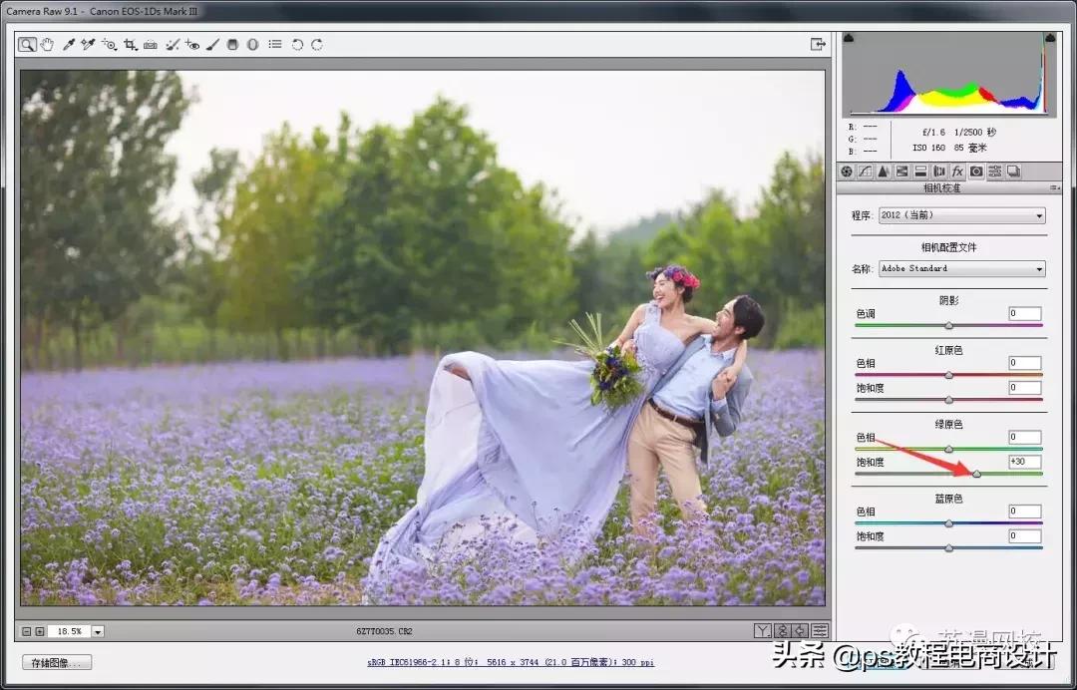Switch to the Detail panel
Viewport: 1077px width, 690px height.
[883, 172]
